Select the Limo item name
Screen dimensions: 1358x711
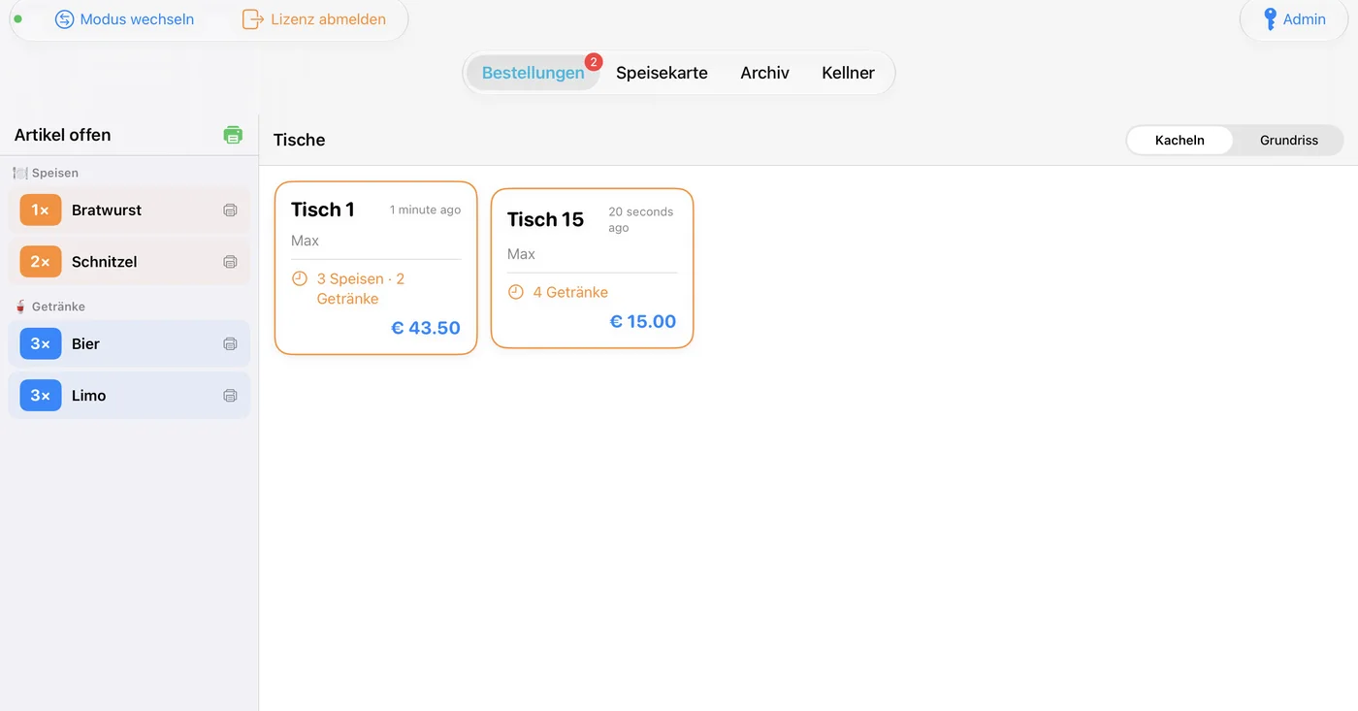[x=88, y=396]
